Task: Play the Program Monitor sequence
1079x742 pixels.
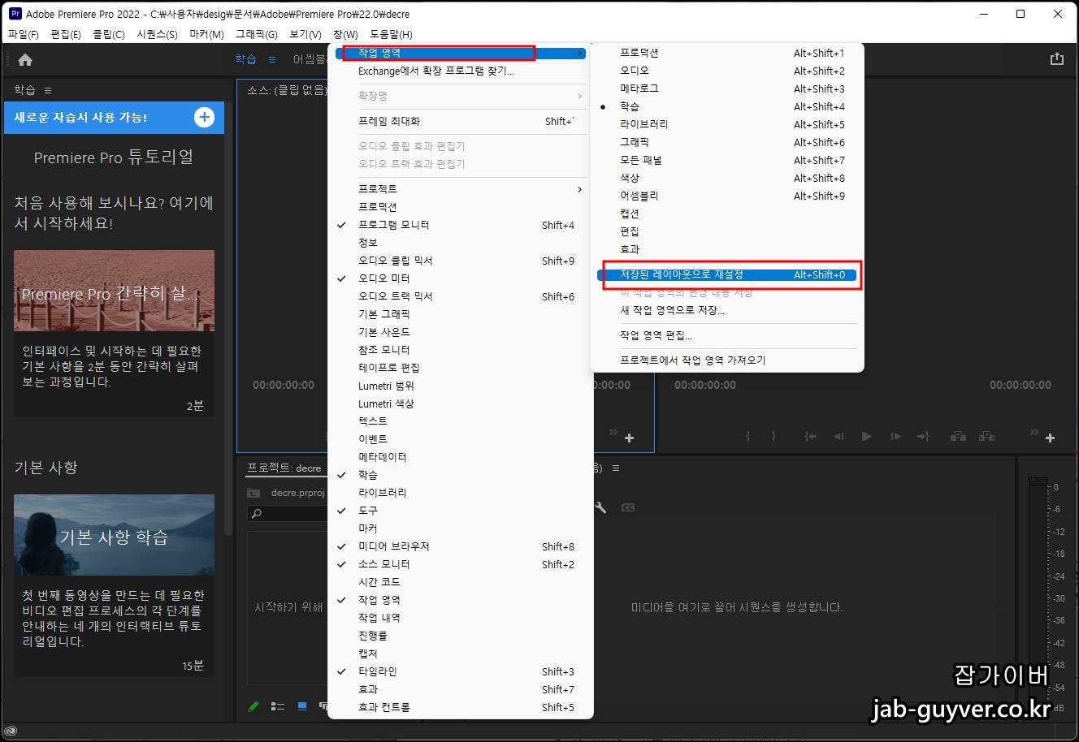Action: (x=866, y=437)
